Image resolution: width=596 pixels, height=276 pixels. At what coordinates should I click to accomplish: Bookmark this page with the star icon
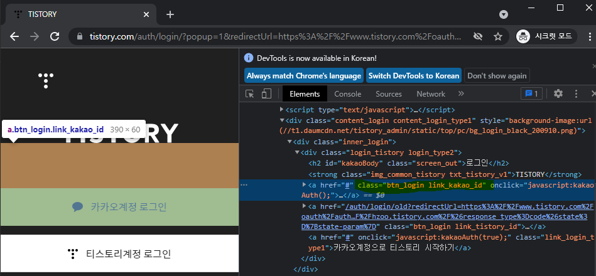tap(497, 36)
